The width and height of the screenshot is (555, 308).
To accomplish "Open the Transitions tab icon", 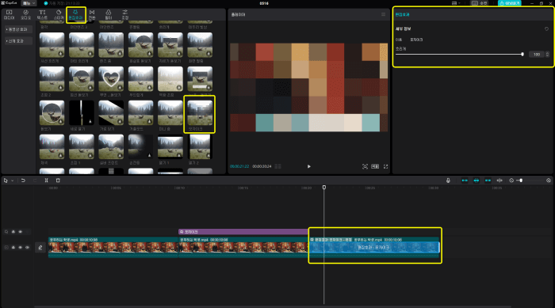I will 92,14.
